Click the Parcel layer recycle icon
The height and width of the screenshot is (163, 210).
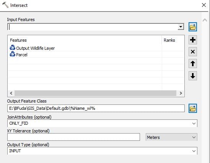click(13, 54)
